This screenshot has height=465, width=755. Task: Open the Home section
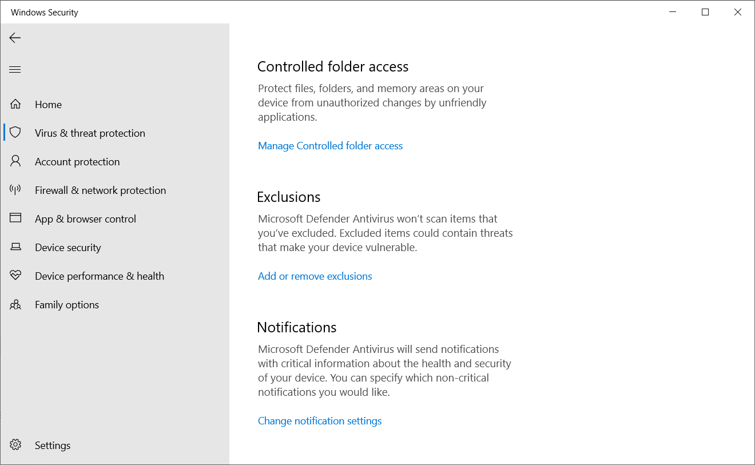48,105
